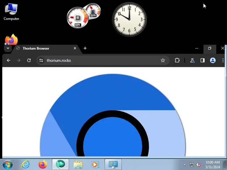Click the analog clock desktop gadget
The height and width of the screenshot is (170, 227).
[x=129, y=19]
